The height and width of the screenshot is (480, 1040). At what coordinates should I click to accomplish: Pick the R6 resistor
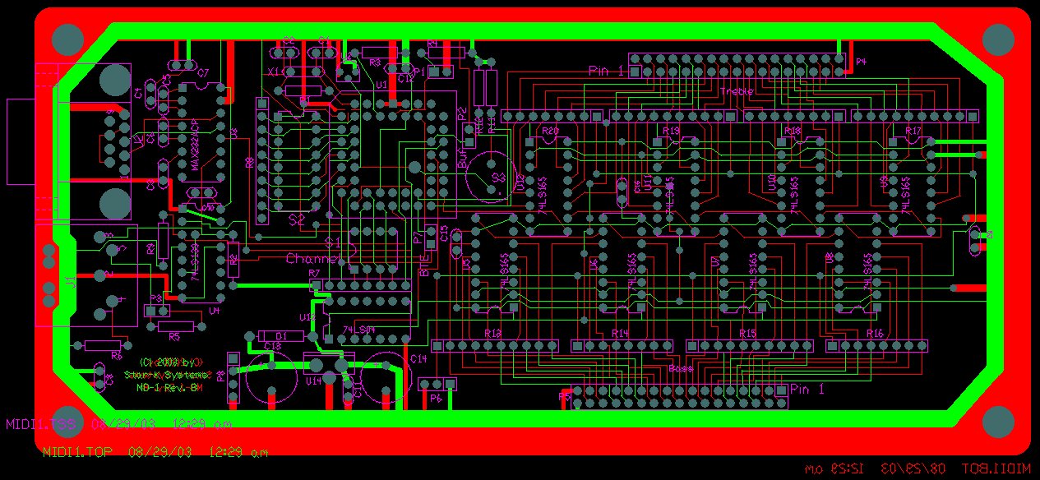(103, 345)
